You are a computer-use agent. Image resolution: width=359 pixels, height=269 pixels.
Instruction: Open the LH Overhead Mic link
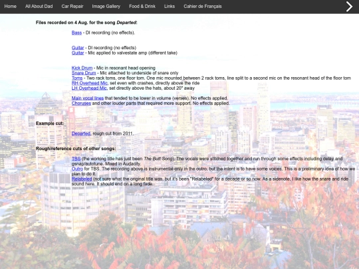(89, 88)
